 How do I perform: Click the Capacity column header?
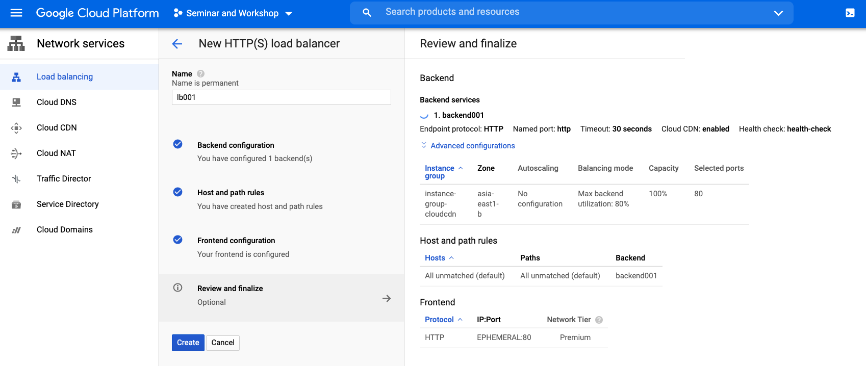coord(664,168)
